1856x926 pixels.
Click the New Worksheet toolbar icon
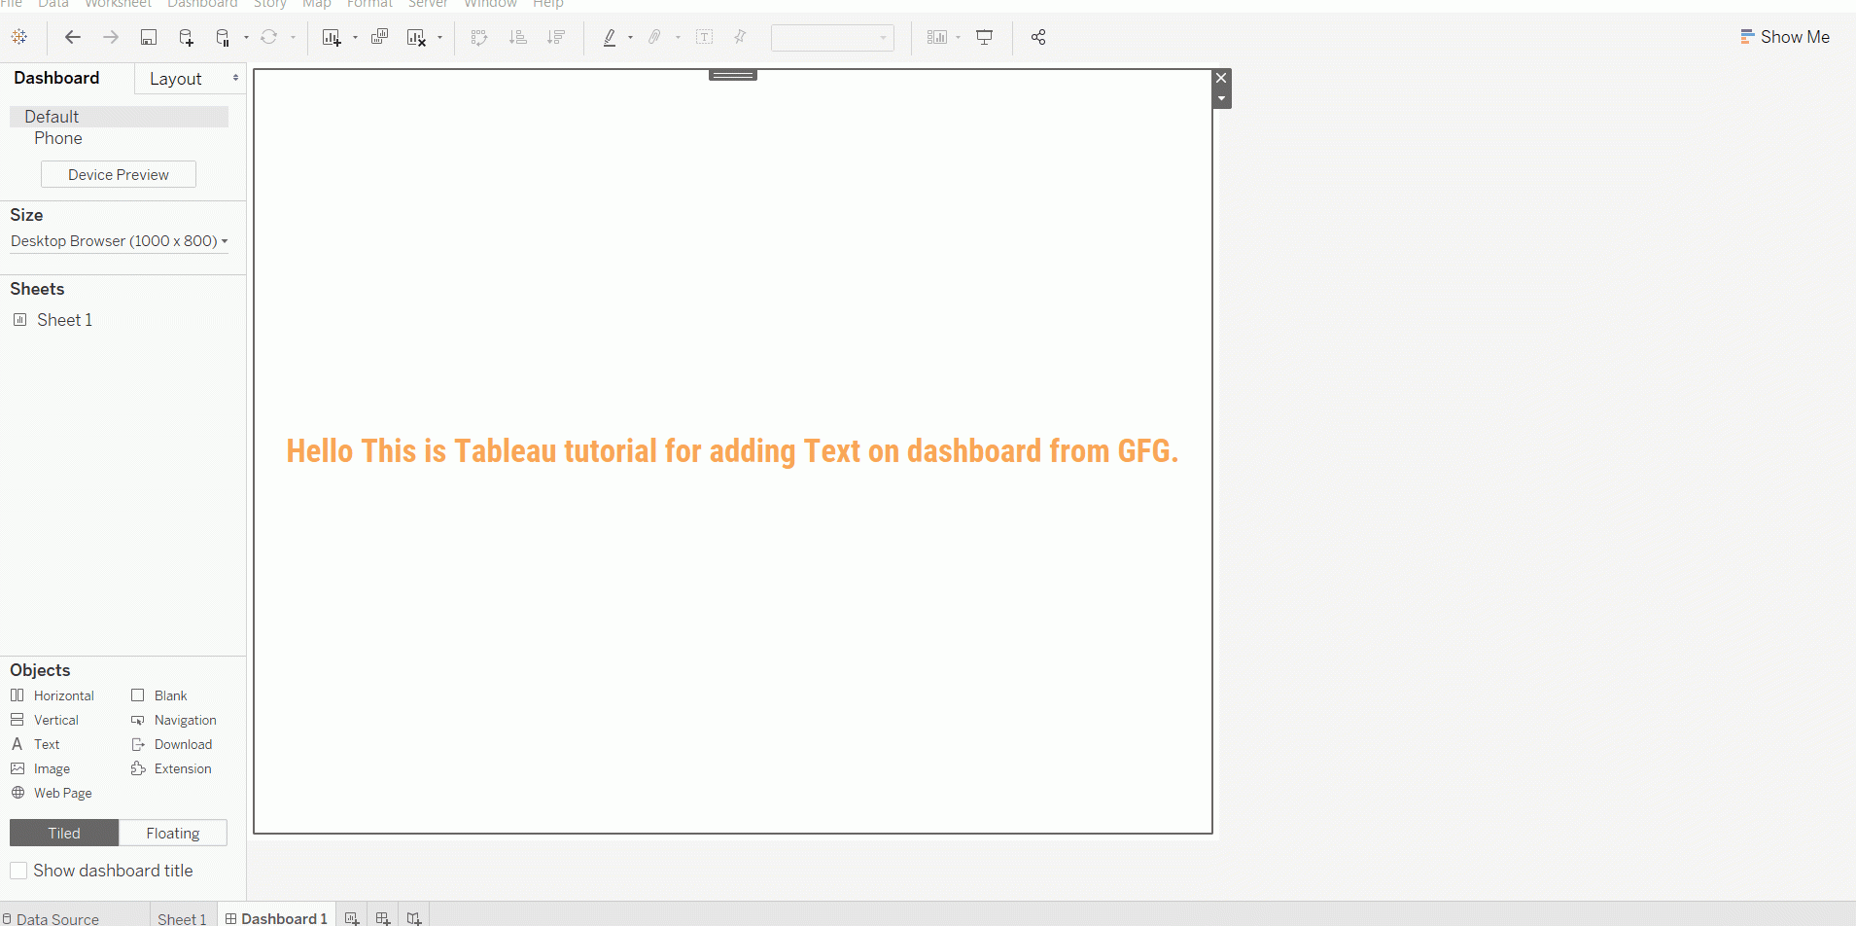pos(332,37)
